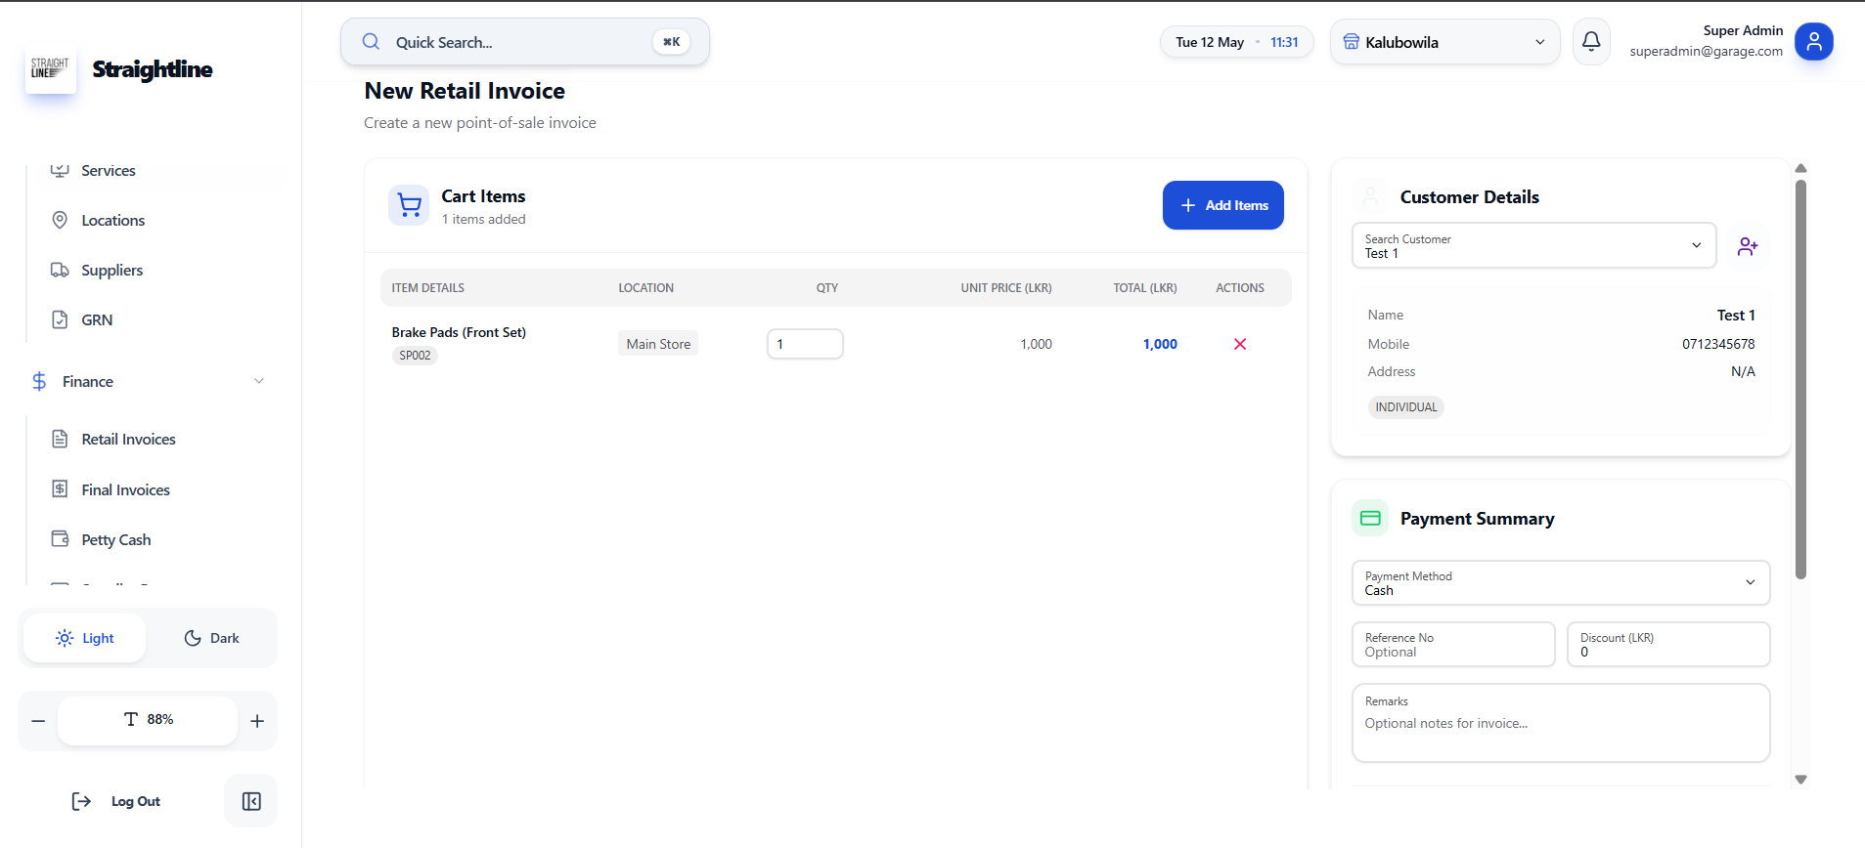Increase text size with plus button
Viewport: 1865px width, 848px height.
pyautogui.click(x=257, y=721)
